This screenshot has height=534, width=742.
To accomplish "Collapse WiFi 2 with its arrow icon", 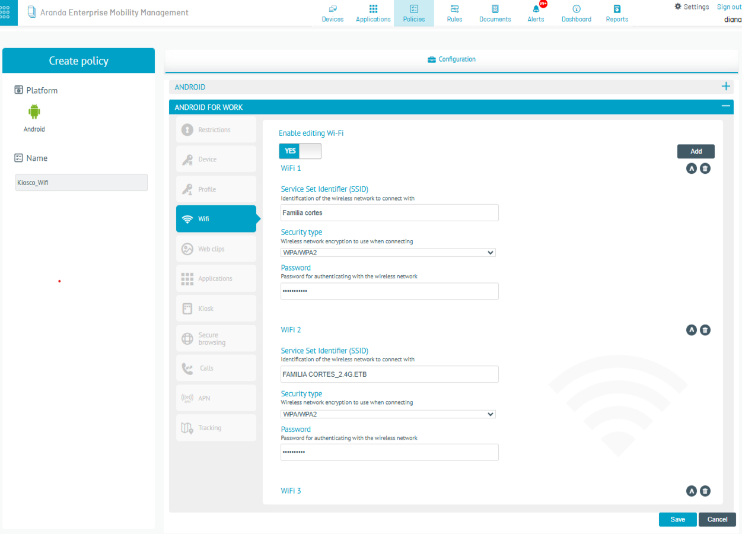I will click(692, 330).
